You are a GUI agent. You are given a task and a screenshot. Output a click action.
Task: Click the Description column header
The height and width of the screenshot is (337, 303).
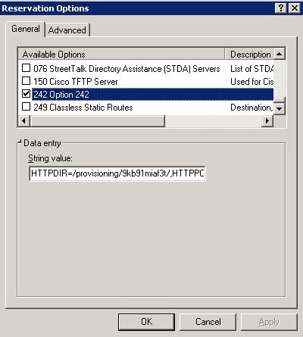249,54
